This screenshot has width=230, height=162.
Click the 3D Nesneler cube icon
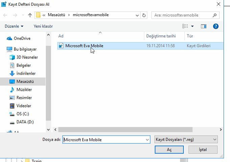pyautogui.click(x=12, y=57)
